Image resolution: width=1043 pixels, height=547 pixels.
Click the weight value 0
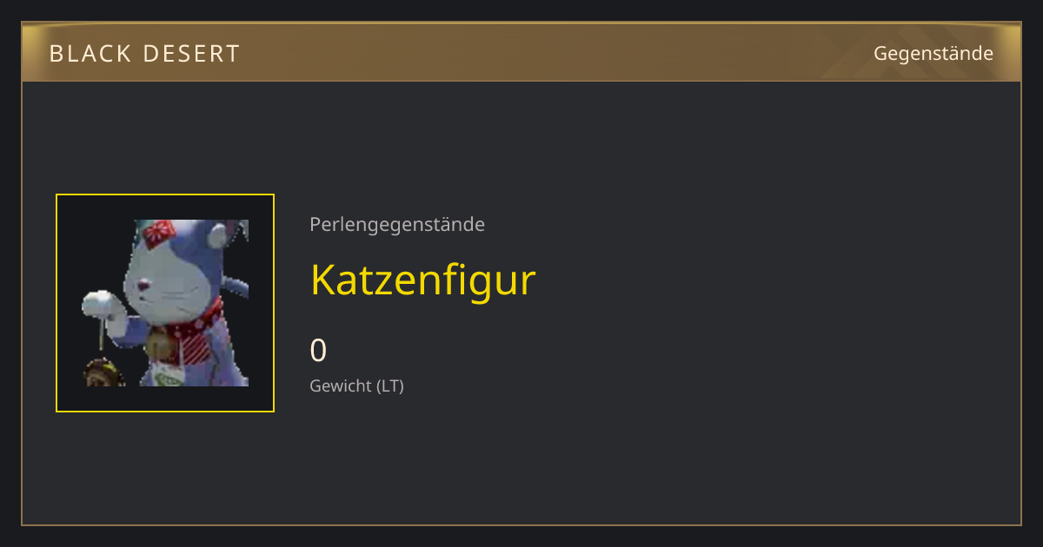(318, 351)
